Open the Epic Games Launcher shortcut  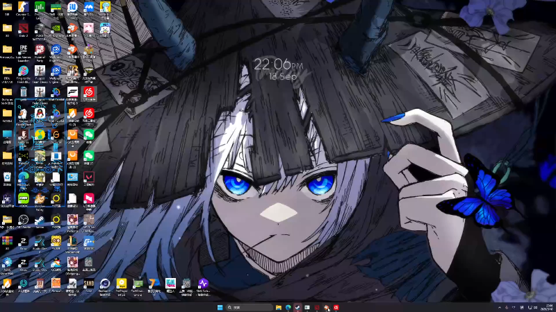[x=24, y=50]
